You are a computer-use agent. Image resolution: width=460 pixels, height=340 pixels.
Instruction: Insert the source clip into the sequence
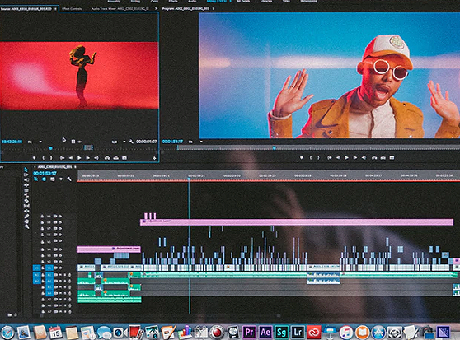(107, 158)
